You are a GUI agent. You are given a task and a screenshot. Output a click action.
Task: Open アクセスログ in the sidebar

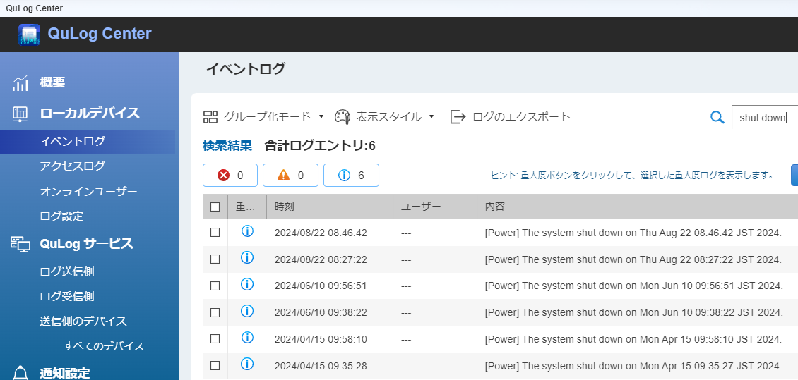click(72, 166)
